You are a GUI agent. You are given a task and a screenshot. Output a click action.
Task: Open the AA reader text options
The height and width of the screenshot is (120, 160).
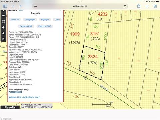pos(35,6)
